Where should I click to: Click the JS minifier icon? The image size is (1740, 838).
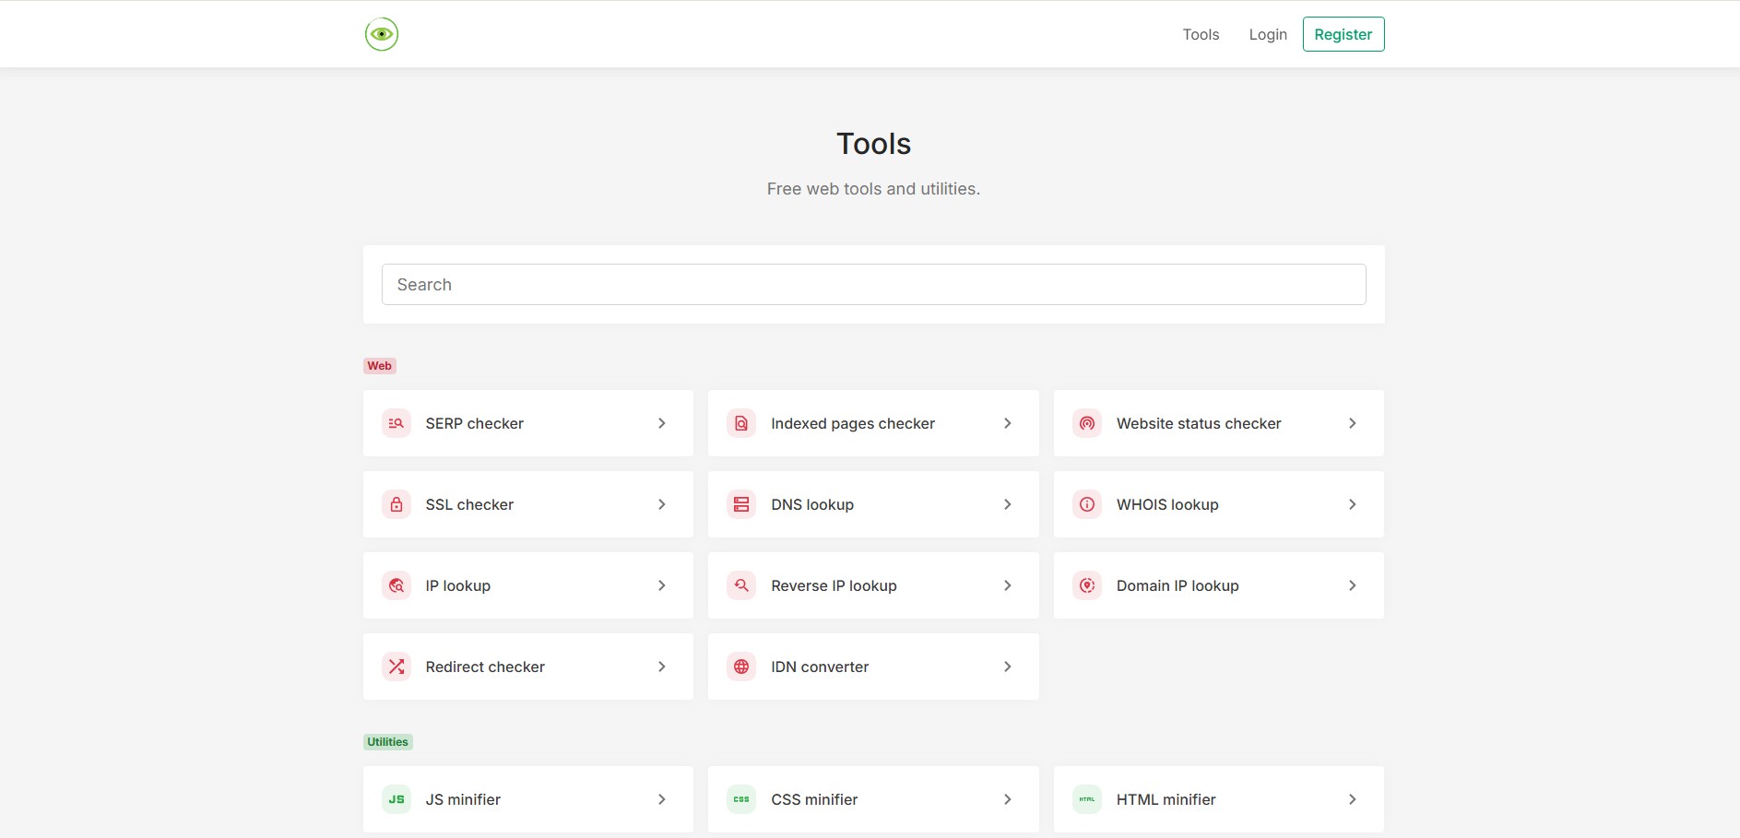(397, 799)
